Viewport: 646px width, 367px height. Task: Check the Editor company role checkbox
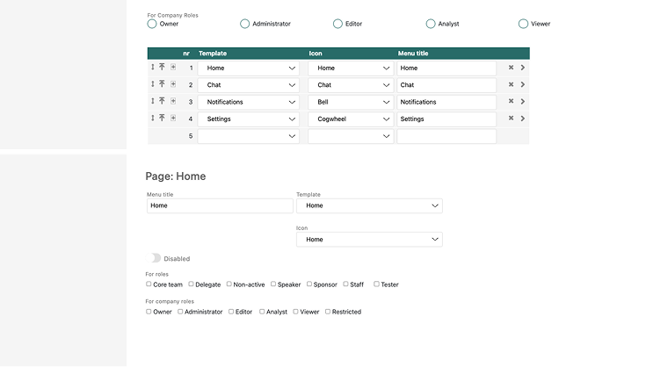click(x=231, y=312)
